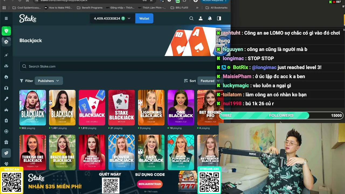The image size is (345, 194).
Task: Open Slots via the 777 sidebar icon
Action: pos(6,66)
